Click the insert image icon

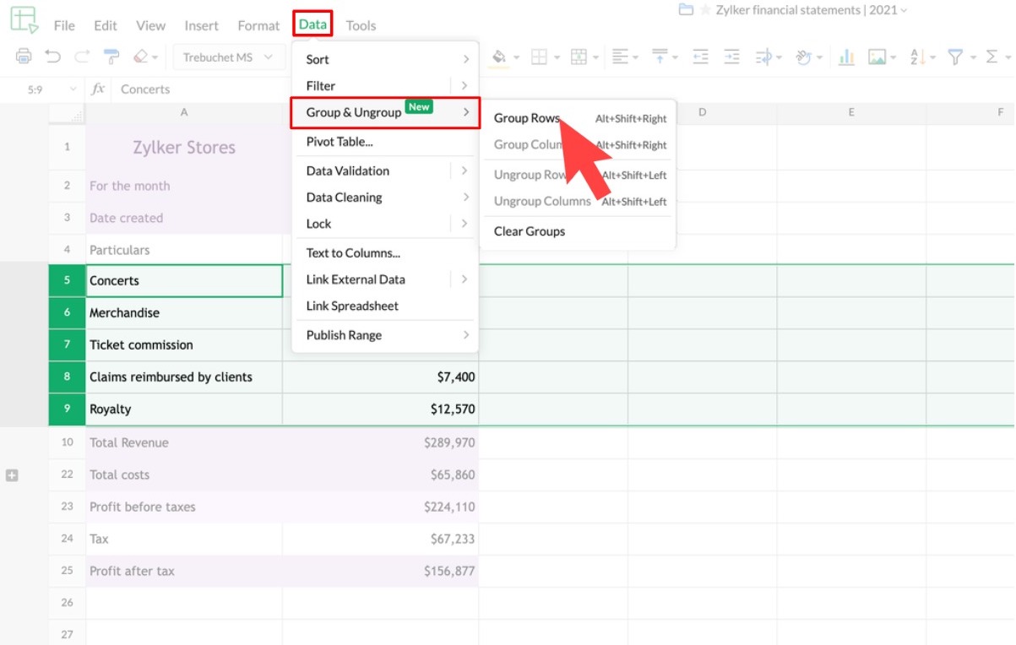point(877,57)
